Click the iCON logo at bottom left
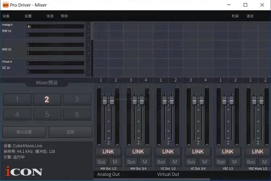Screen dimensions: 271x181 (x=24, y=171)
